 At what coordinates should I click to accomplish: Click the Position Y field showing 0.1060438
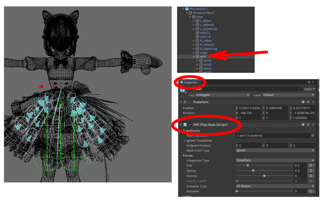click(x=277, y=108)
